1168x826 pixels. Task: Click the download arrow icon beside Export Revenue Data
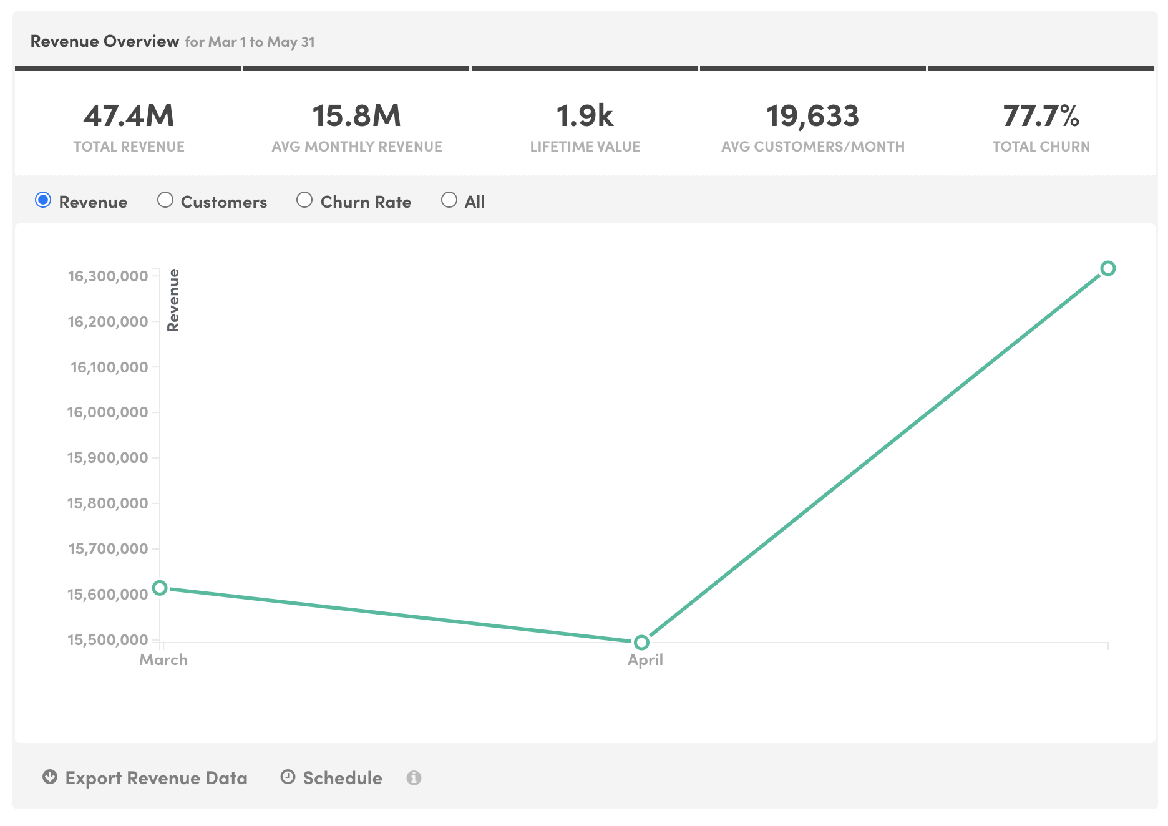[49, 777]
